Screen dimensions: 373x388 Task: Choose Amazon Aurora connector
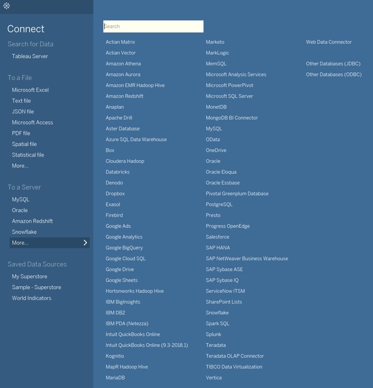click(123, 75)
